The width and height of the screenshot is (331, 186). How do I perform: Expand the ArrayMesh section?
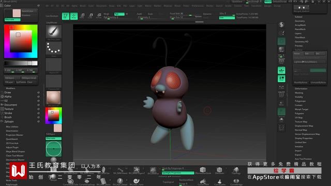(300, 25)
